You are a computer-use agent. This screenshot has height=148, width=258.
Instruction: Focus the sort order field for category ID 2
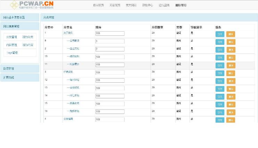click(x=110, y=49)
